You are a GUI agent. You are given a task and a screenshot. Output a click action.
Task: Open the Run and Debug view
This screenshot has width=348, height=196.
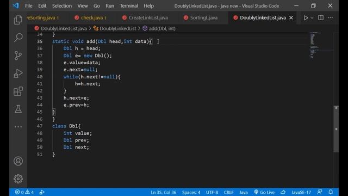[18, 73]
